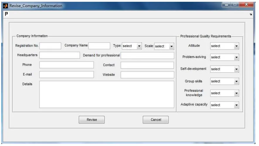Screen dimensions: 259x146
Task: Click the Revise button
Action: 92,120
